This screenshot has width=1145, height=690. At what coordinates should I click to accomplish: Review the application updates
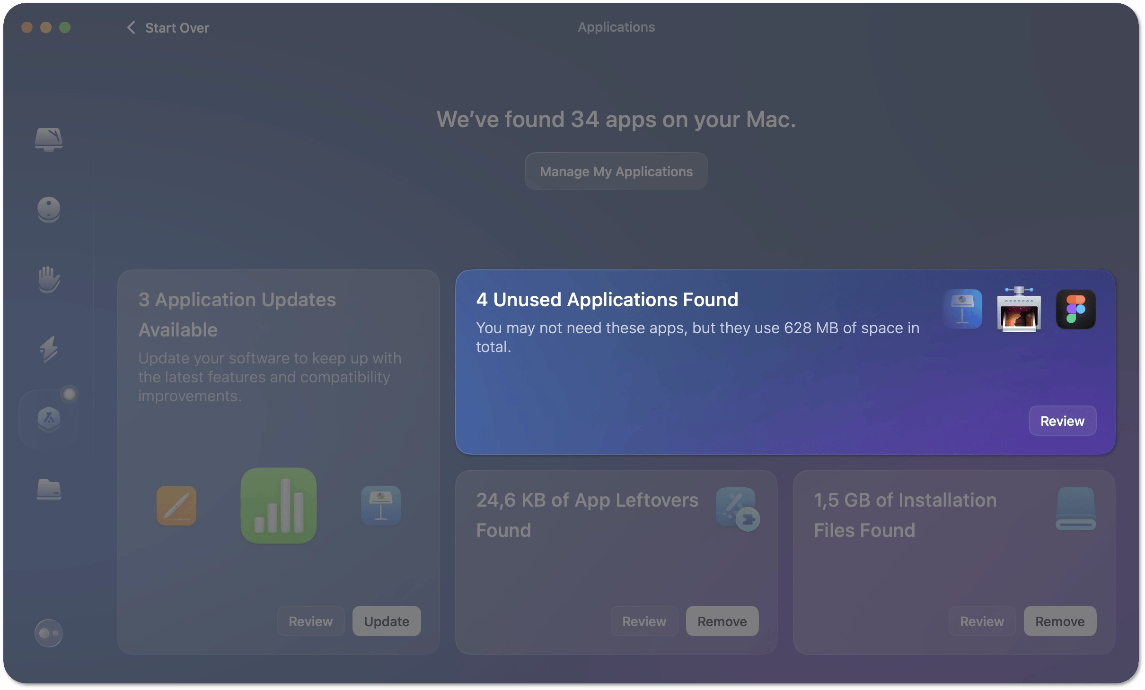point(311,621)
